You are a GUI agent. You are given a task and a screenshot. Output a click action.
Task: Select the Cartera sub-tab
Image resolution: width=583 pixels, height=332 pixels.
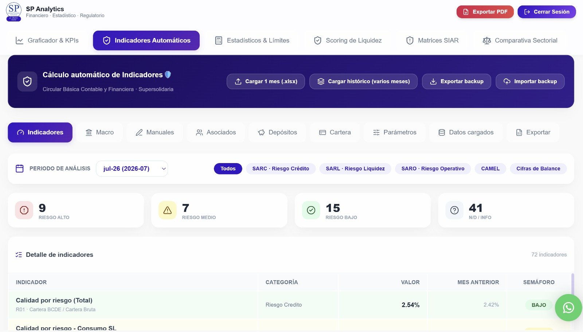[x=335, y=132]
